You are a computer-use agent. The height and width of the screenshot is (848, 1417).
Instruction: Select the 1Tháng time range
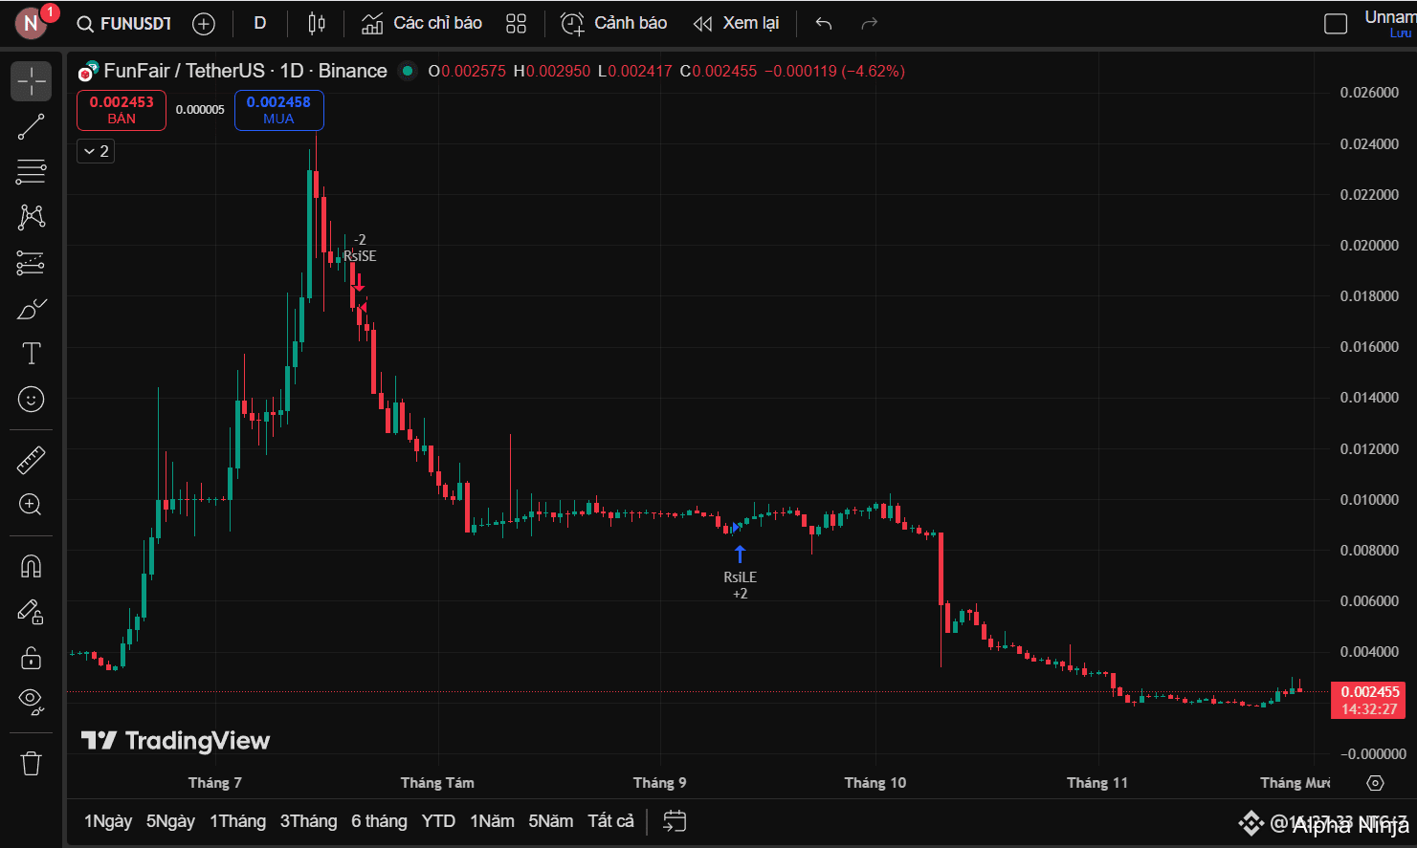[x=238, y=821]
